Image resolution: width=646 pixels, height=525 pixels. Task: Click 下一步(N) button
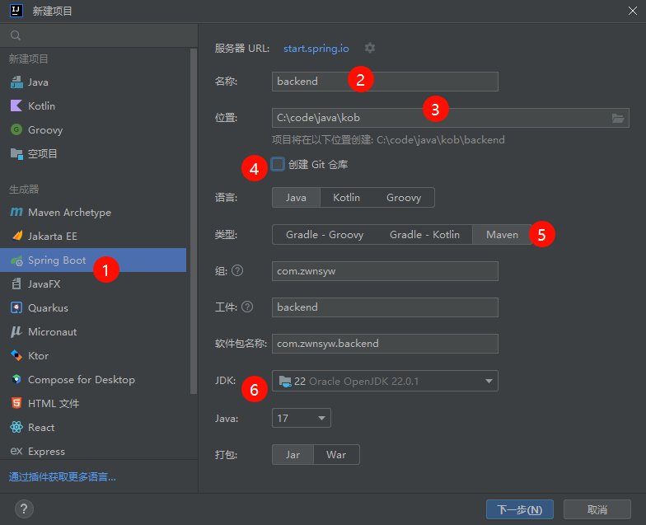[519, 509]
